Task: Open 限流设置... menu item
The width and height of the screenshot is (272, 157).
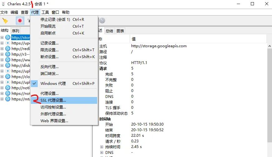Action: (64, 50)
